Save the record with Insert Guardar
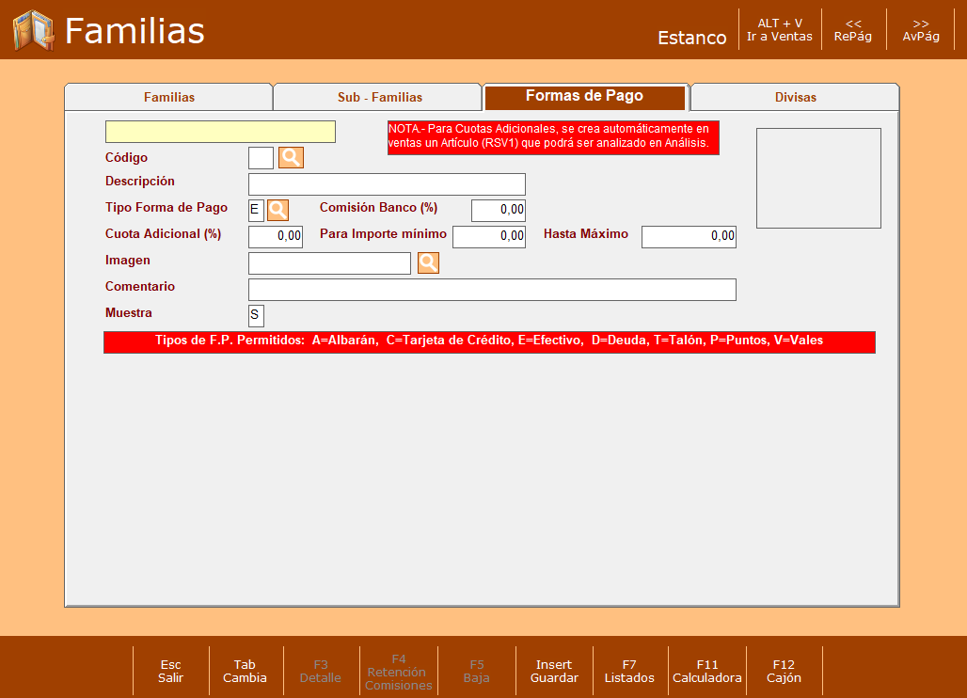The image size is (967, 698). coord(554,671)
